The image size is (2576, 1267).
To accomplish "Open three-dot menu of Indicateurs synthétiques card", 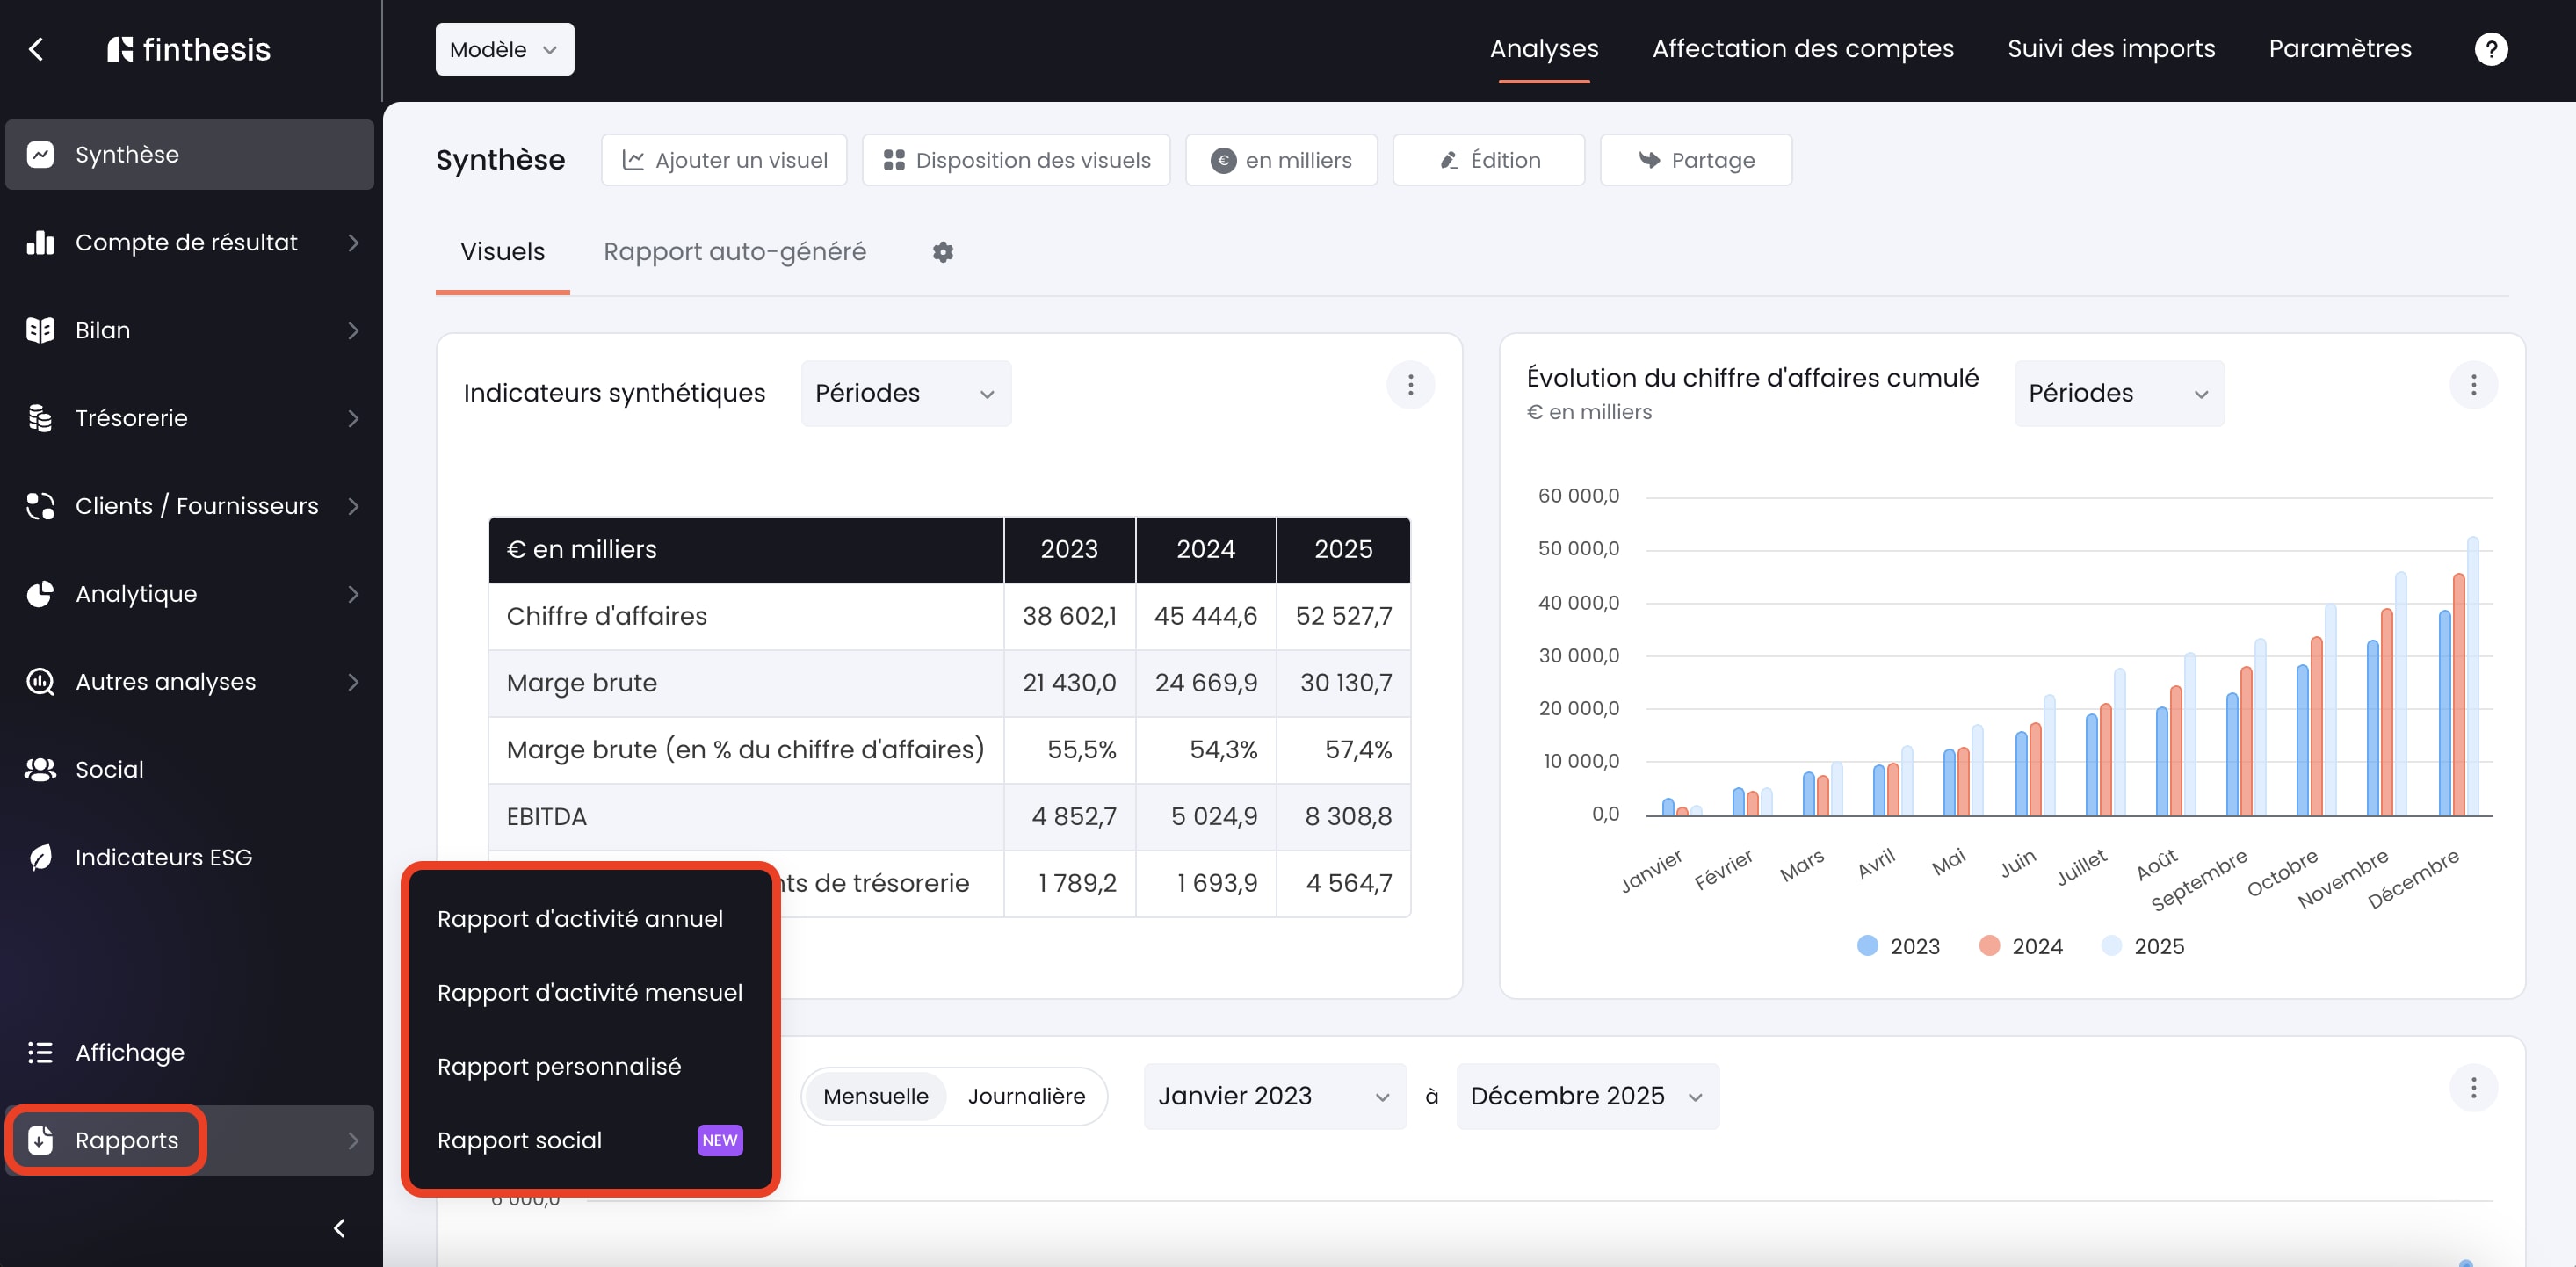I will coord(1410,385).
